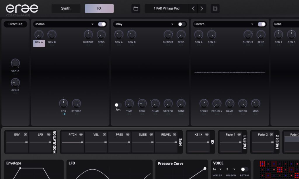
Task: Click the PRES modulation target icon
Action: [128, 134]
